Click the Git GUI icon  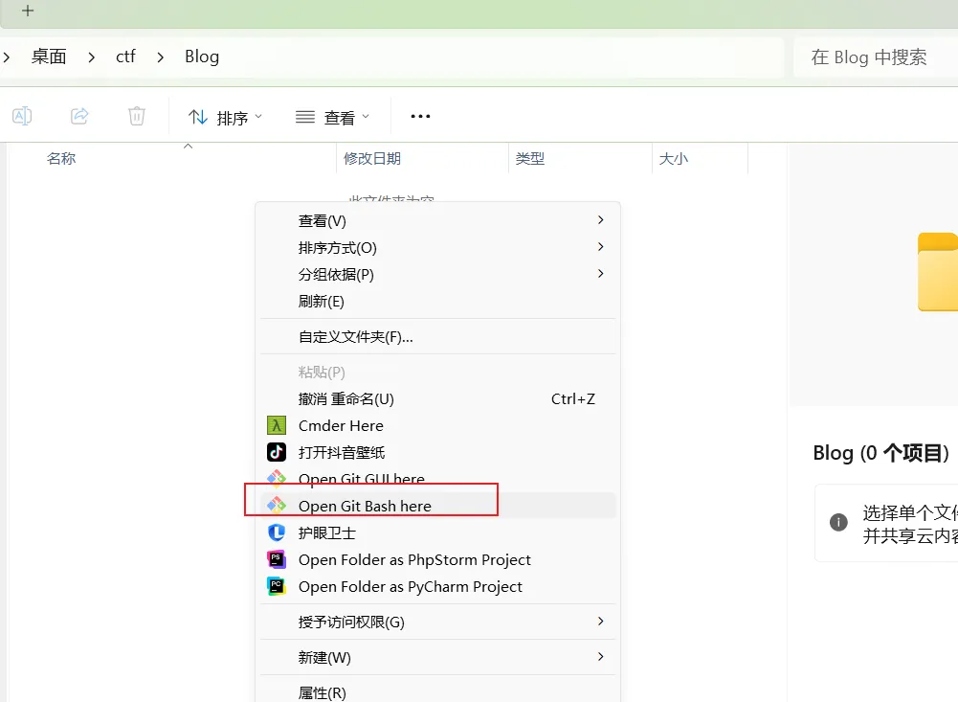click(277, 479)
